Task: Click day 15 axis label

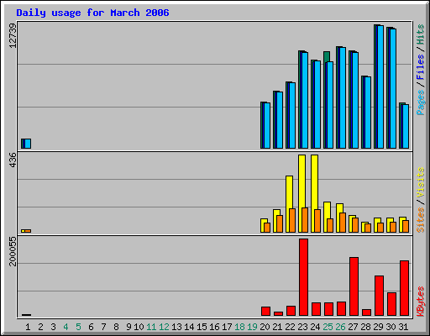Action: point(202,327)
